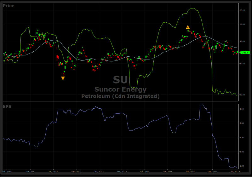Click the Jul, 2015 date label

pos(235,172)
